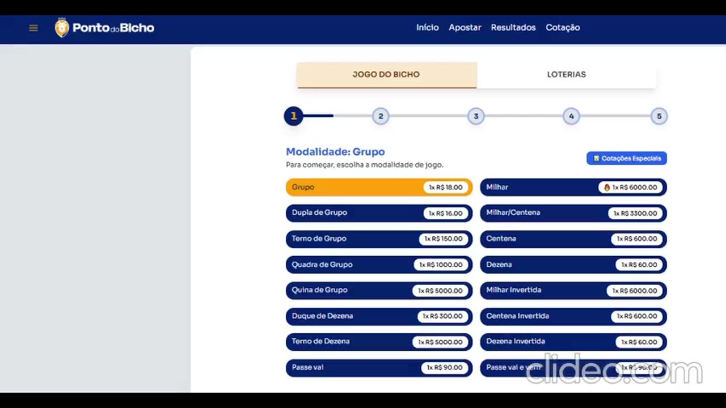Choose Duque de Dezena modality
Screen dimensions: 726x408
(379, 316)
